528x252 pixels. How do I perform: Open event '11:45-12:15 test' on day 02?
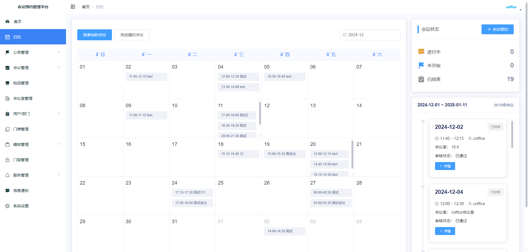point(146,77)
